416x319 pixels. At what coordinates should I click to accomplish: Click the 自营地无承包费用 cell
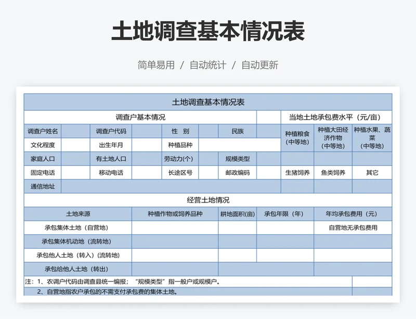(x=353, y=228)
